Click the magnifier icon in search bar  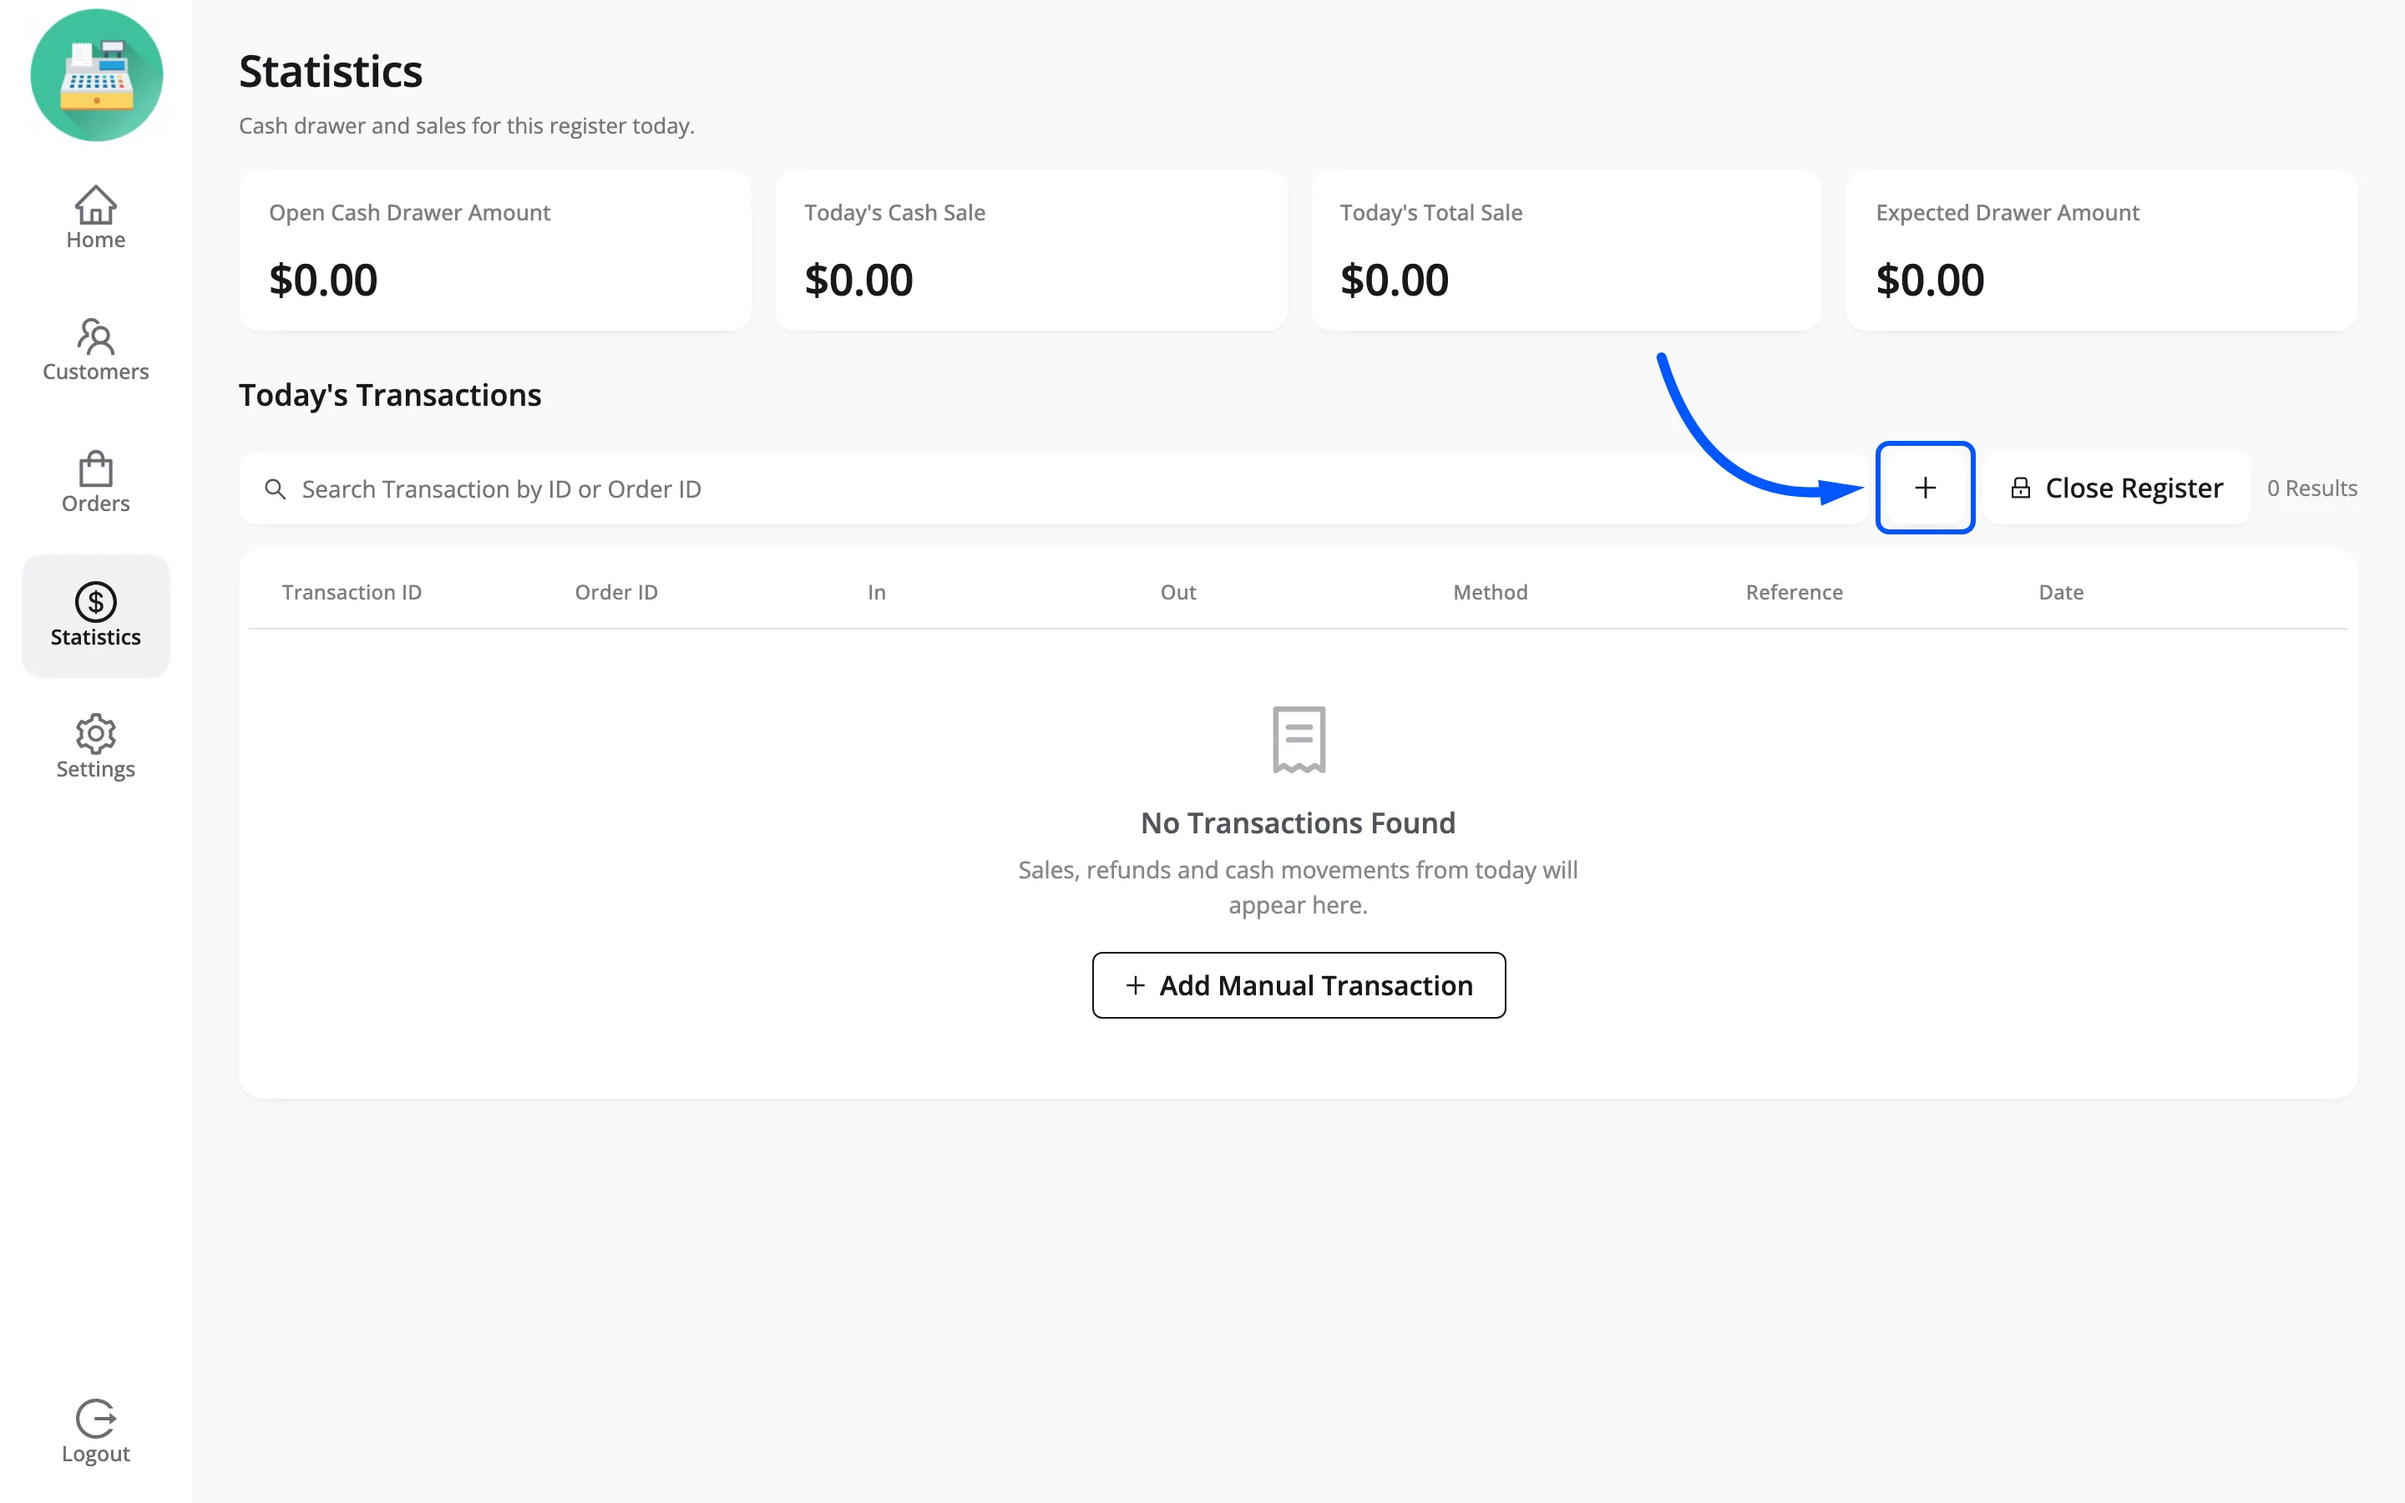[276, 489]
